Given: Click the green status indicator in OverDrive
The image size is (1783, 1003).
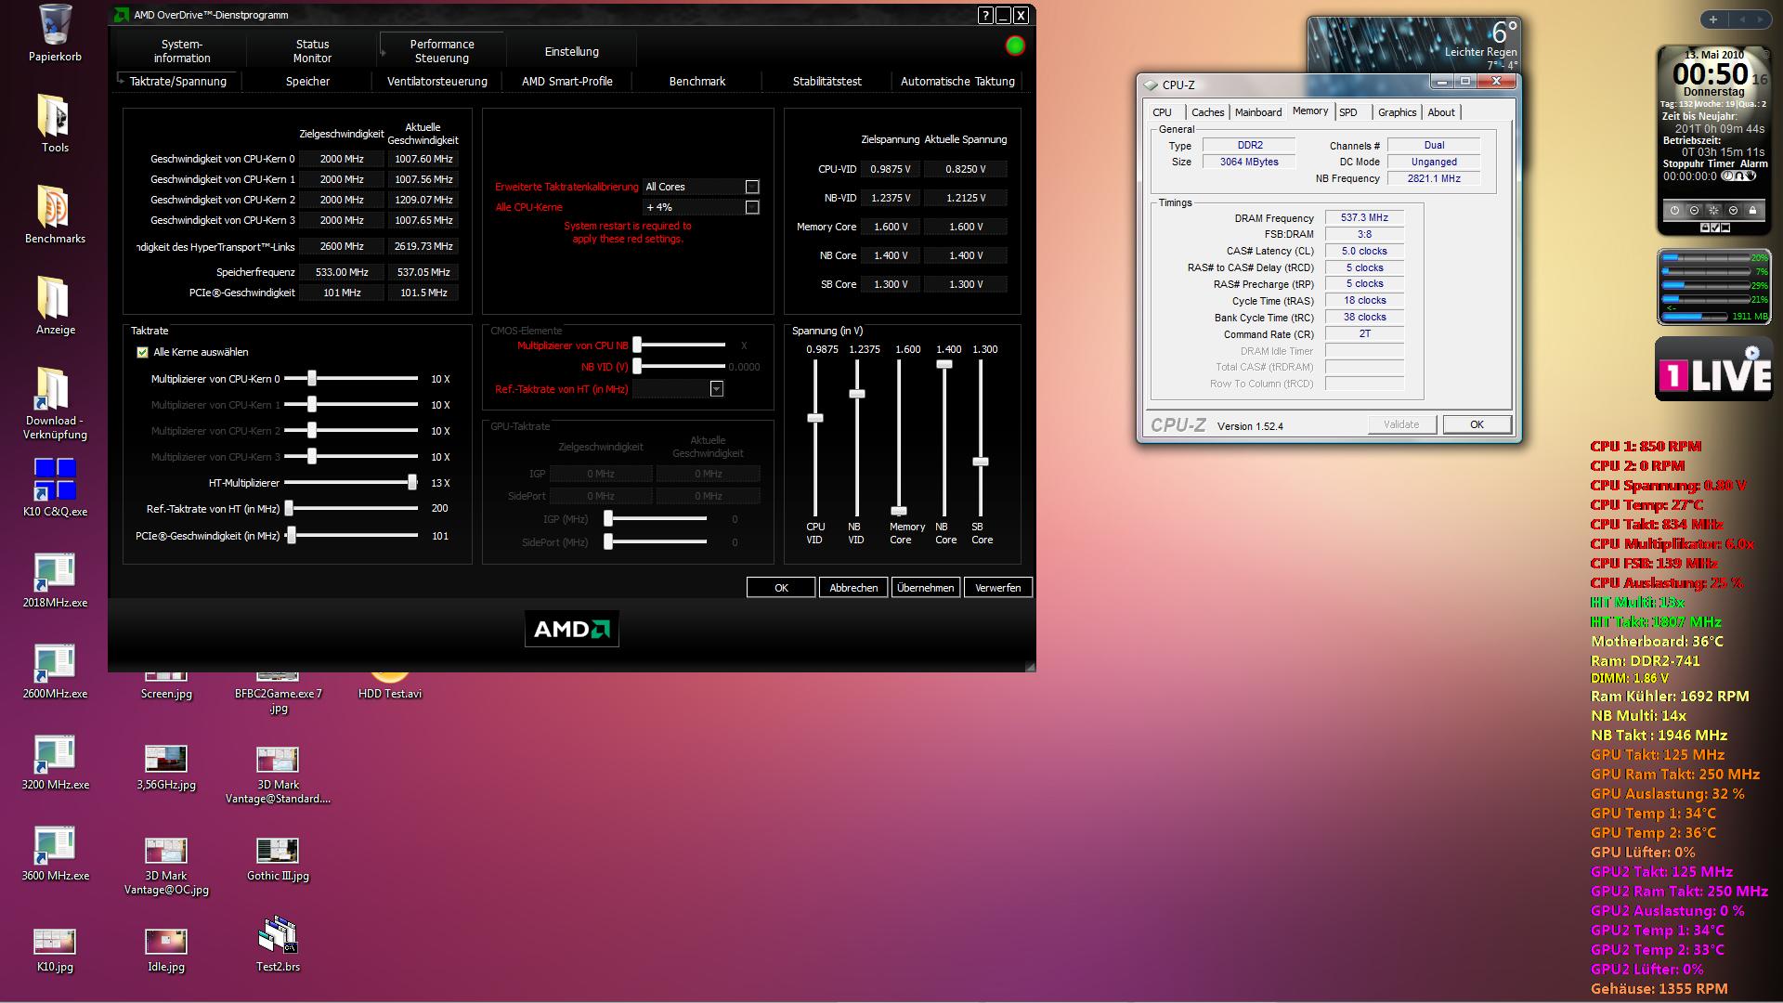Looking at the screenshot, I should click(x=1015, y=46).
